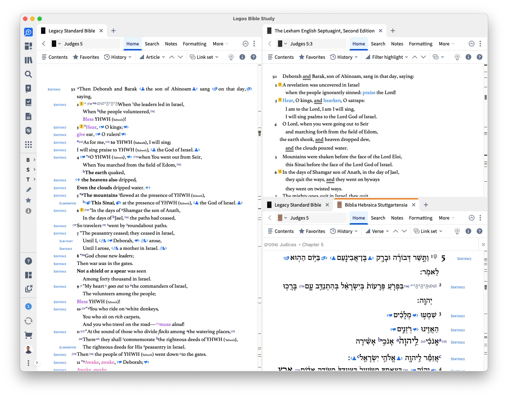Open the Library icon in the sidebar

tap(28, 60)
